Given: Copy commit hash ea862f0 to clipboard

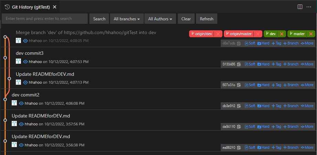Looking at the screenshot, I should (239, 147).
